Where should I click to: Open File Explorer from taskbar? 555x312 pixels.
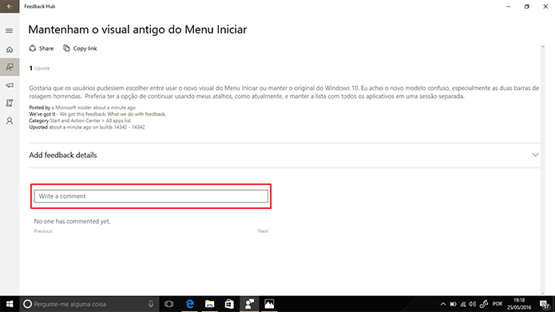click(209, 304)
